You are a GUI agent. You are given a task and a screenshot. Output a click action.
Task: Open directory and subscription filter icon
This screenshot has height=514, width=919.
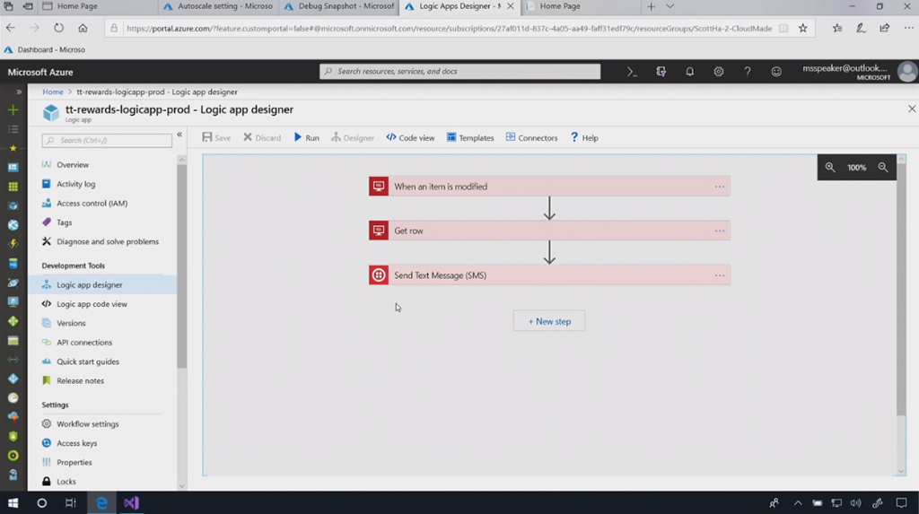tap(661, 72)
